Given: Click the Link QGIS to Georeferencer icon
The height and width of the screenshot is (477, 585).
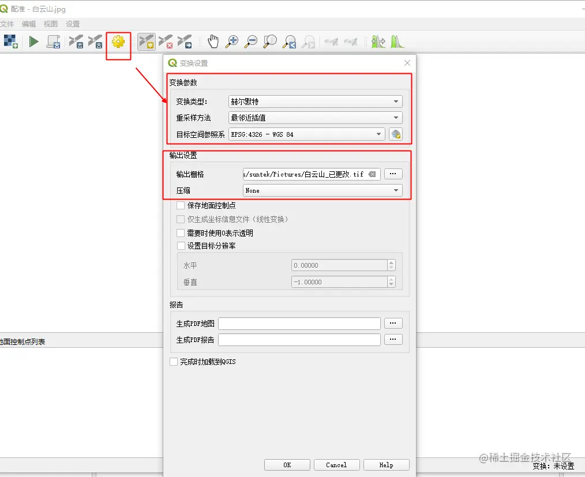Looking at the screenshot, I should (350, 42).
